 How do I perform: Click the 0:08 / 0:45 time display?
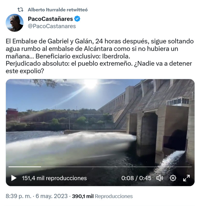136,178
